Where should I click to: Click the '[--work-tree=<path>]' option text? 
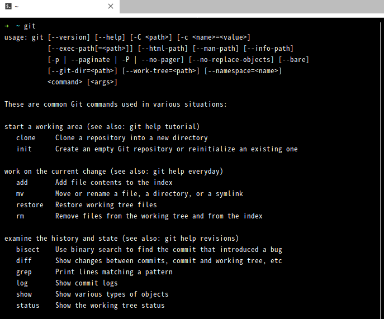click(x=161, y=71)
